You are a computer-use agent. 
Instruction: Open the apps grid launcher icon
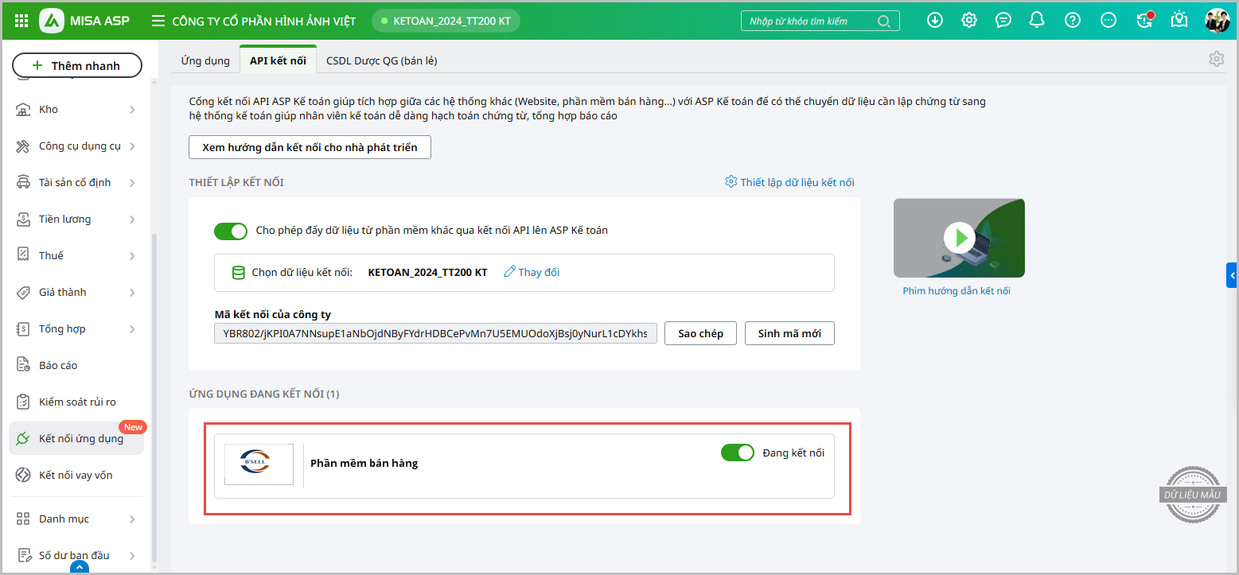click(x=21, y=21)
